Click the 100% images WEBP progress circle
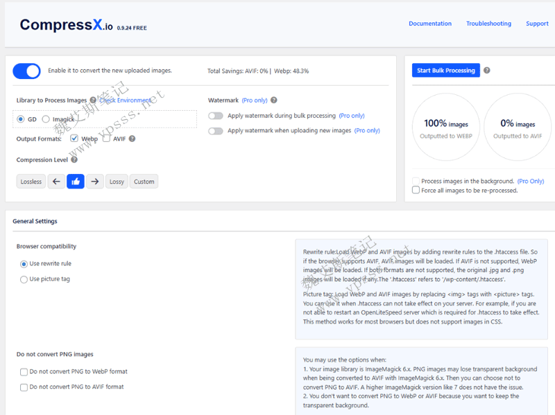 coord(446,127)
